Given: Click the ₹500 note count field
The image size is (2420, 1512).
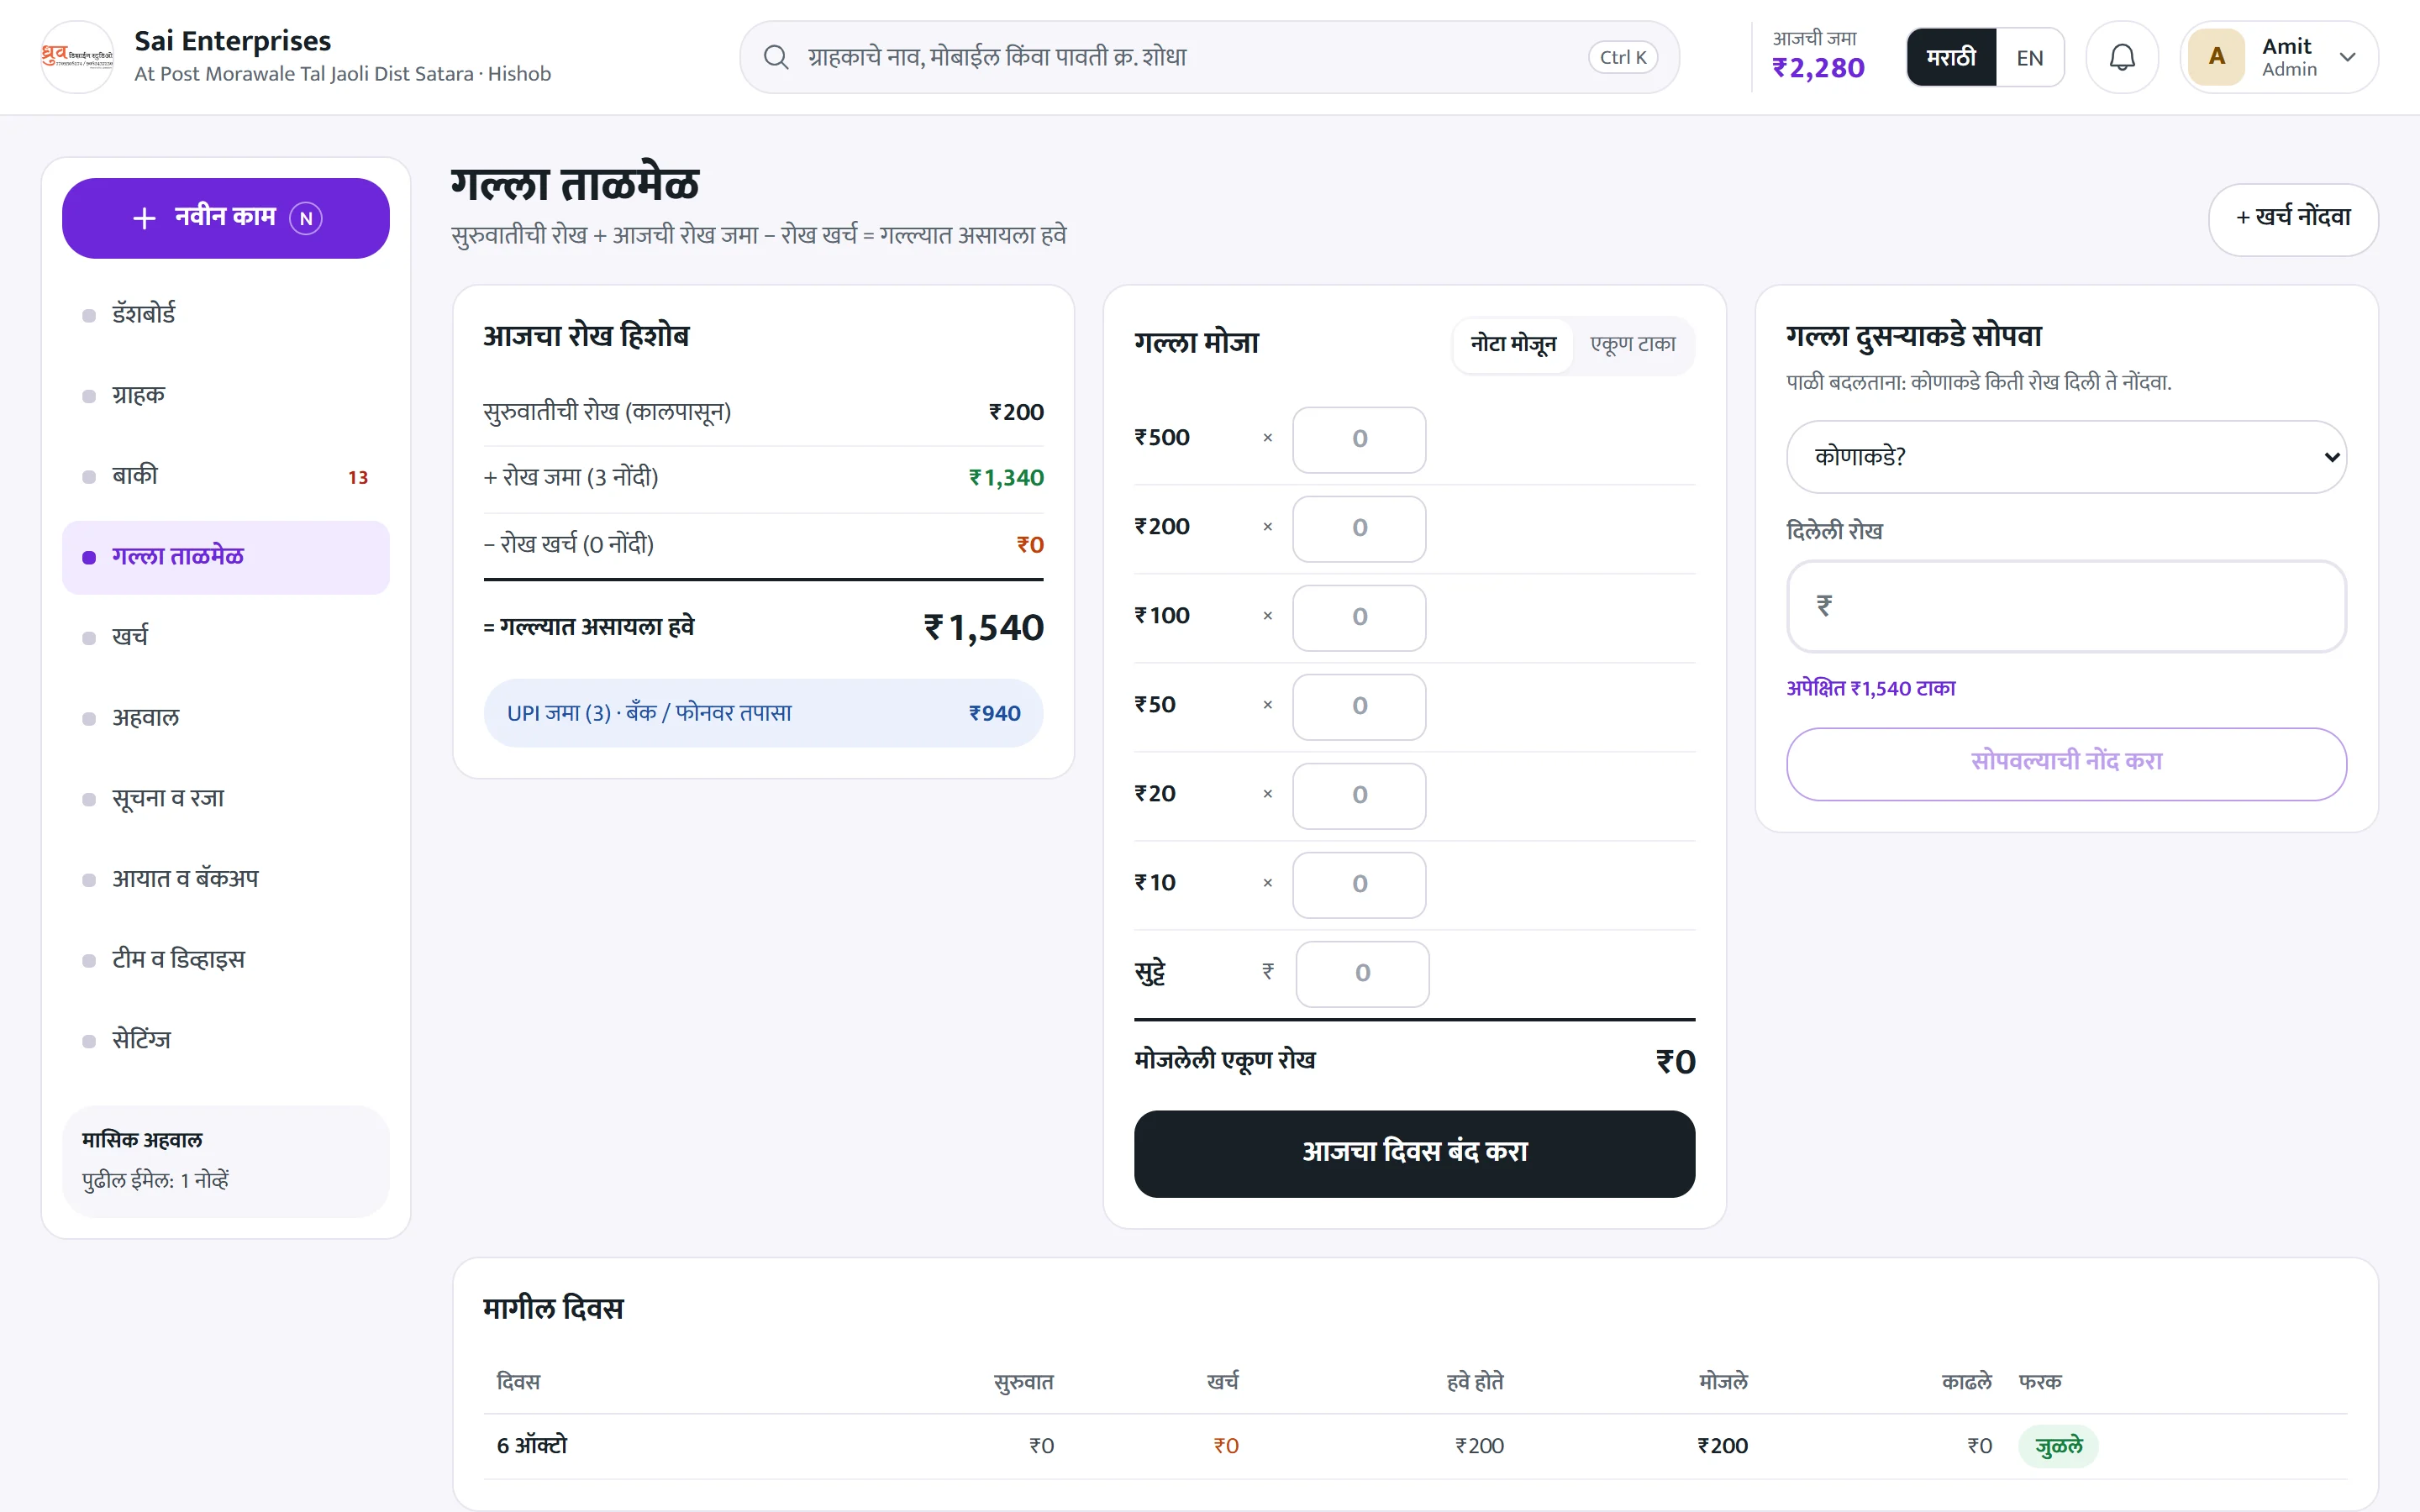Looking at the screenshot, I should (1359, 439).
